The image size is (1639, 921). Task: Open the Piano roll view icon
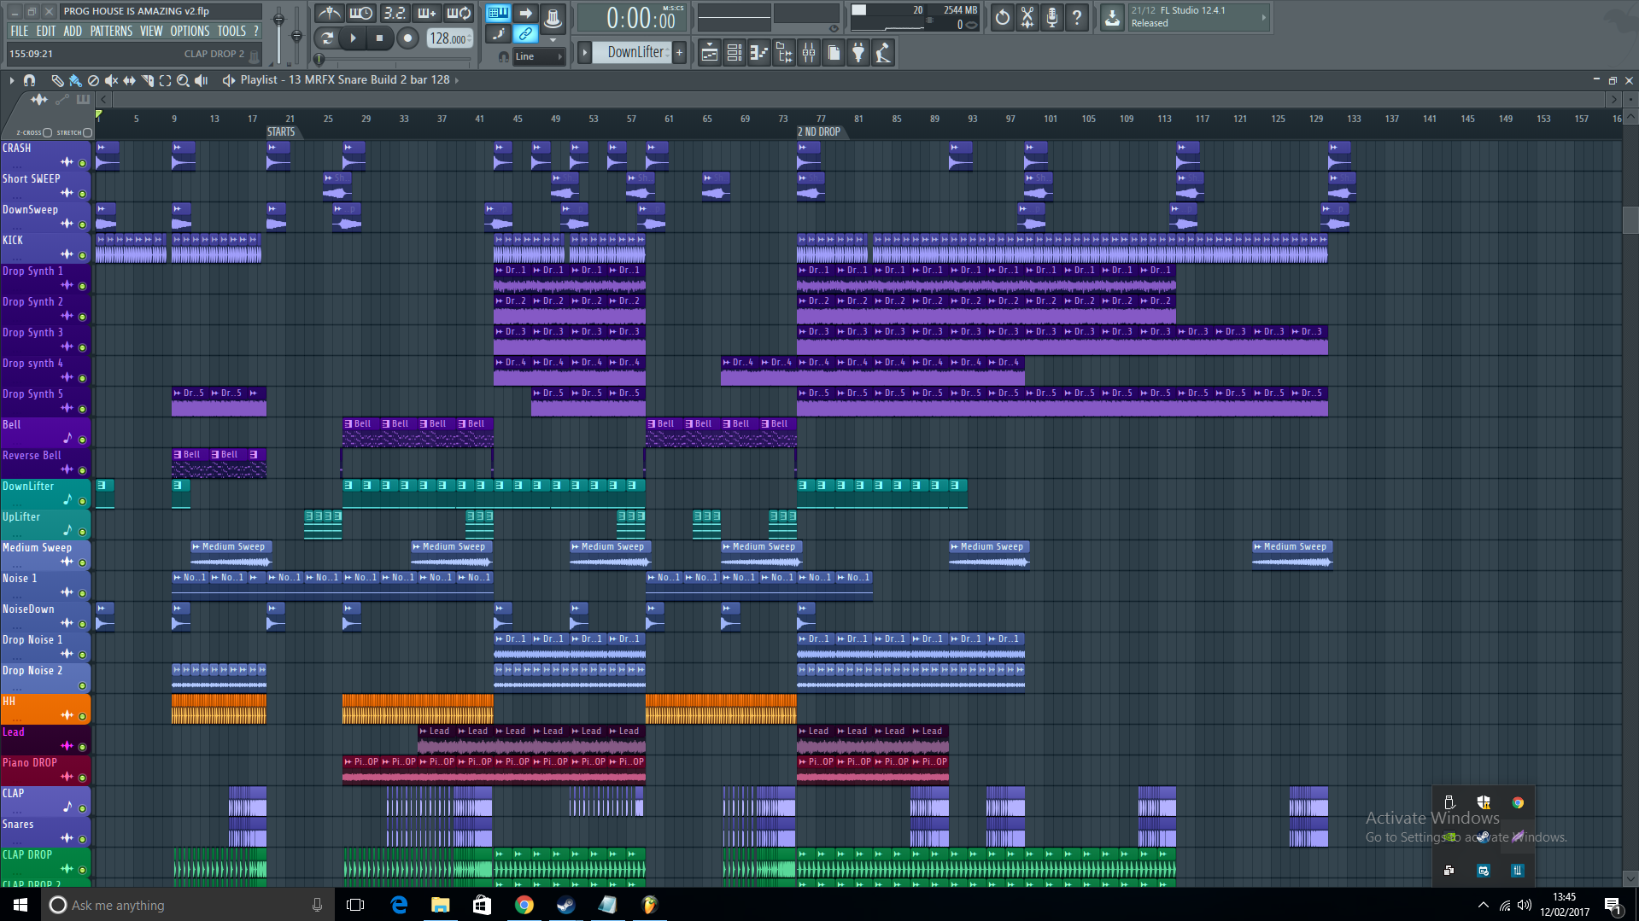(759, 53)
